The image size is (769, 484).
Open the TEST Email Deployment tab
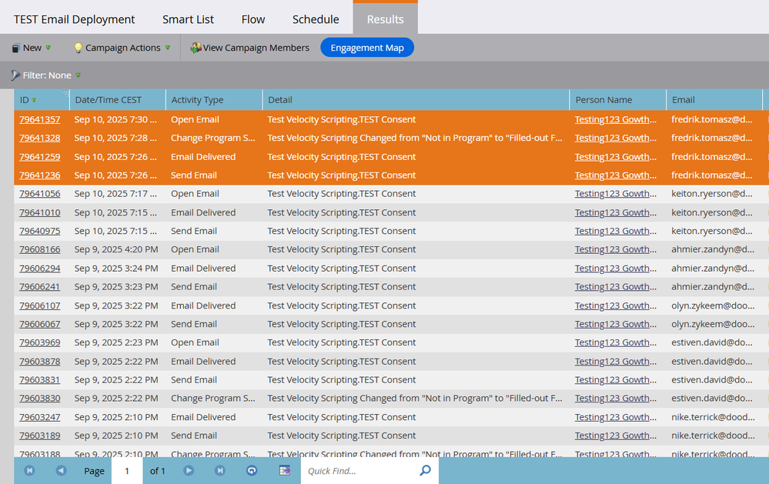[74, 19]
